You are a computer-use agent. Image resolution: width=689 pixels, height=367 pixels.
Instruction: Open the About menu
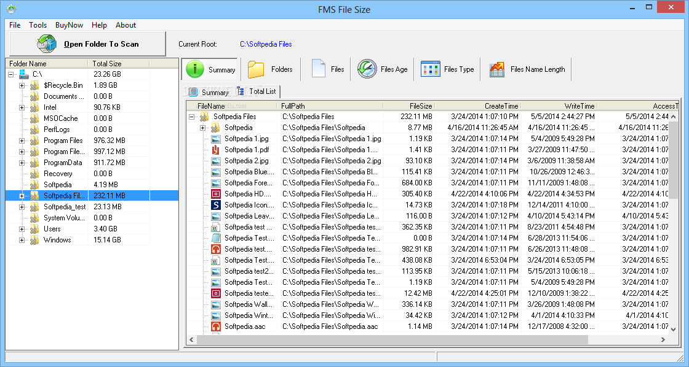(125, 25)
